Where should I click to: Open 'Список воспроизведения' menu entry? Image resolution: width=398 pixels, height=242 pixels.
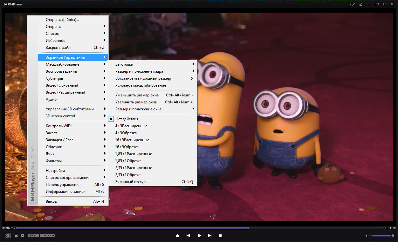[73, 178]
